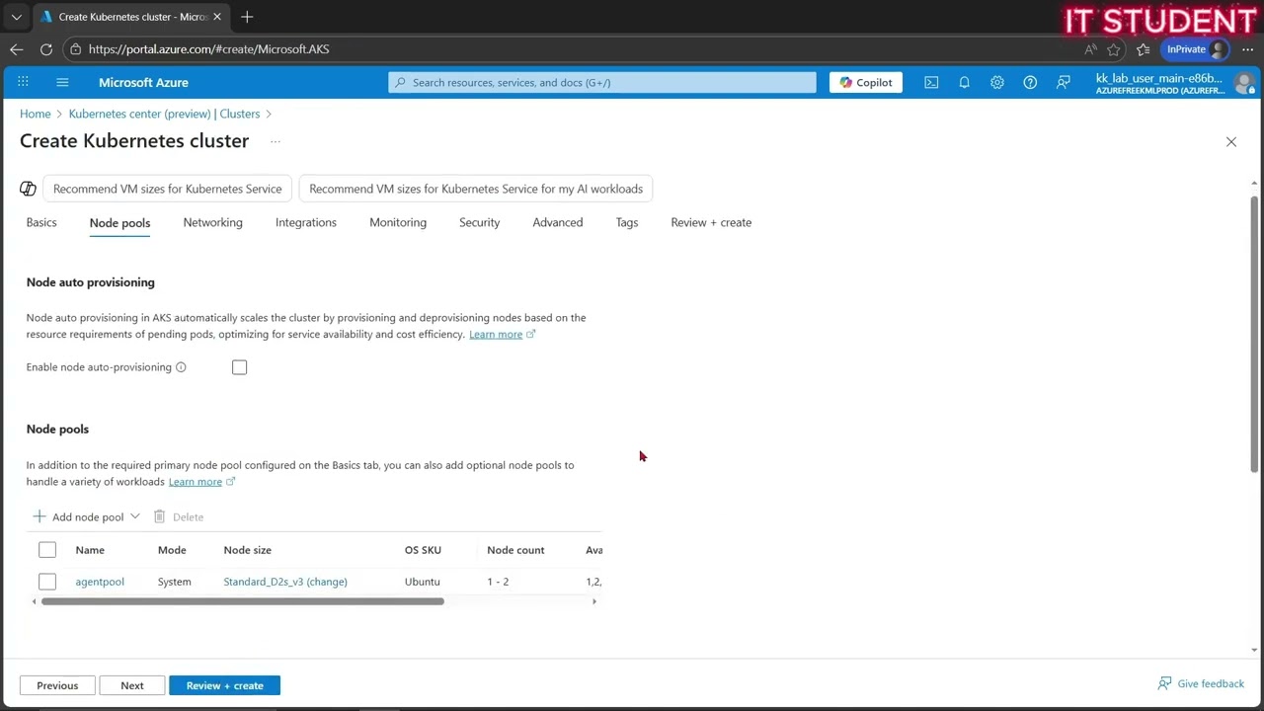
Task: Click info icon beside Enable node auto-provisioning
Action: pyautogui.click(x=181, y=367)
